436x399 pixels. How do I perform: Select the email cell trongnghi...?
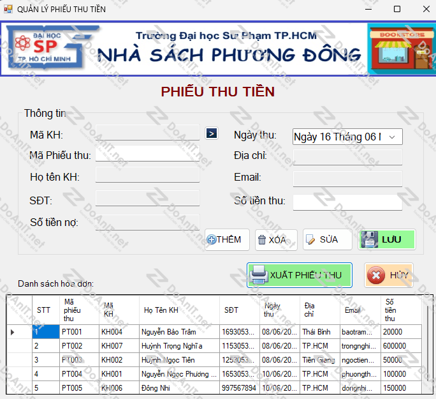tap(360, 346)
